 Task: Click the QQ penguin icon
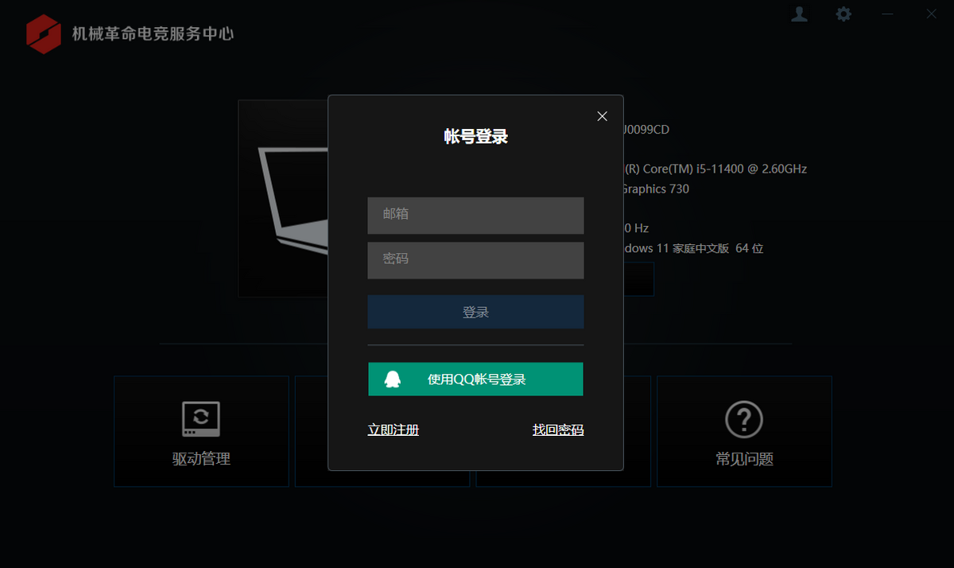click(392, 379)
